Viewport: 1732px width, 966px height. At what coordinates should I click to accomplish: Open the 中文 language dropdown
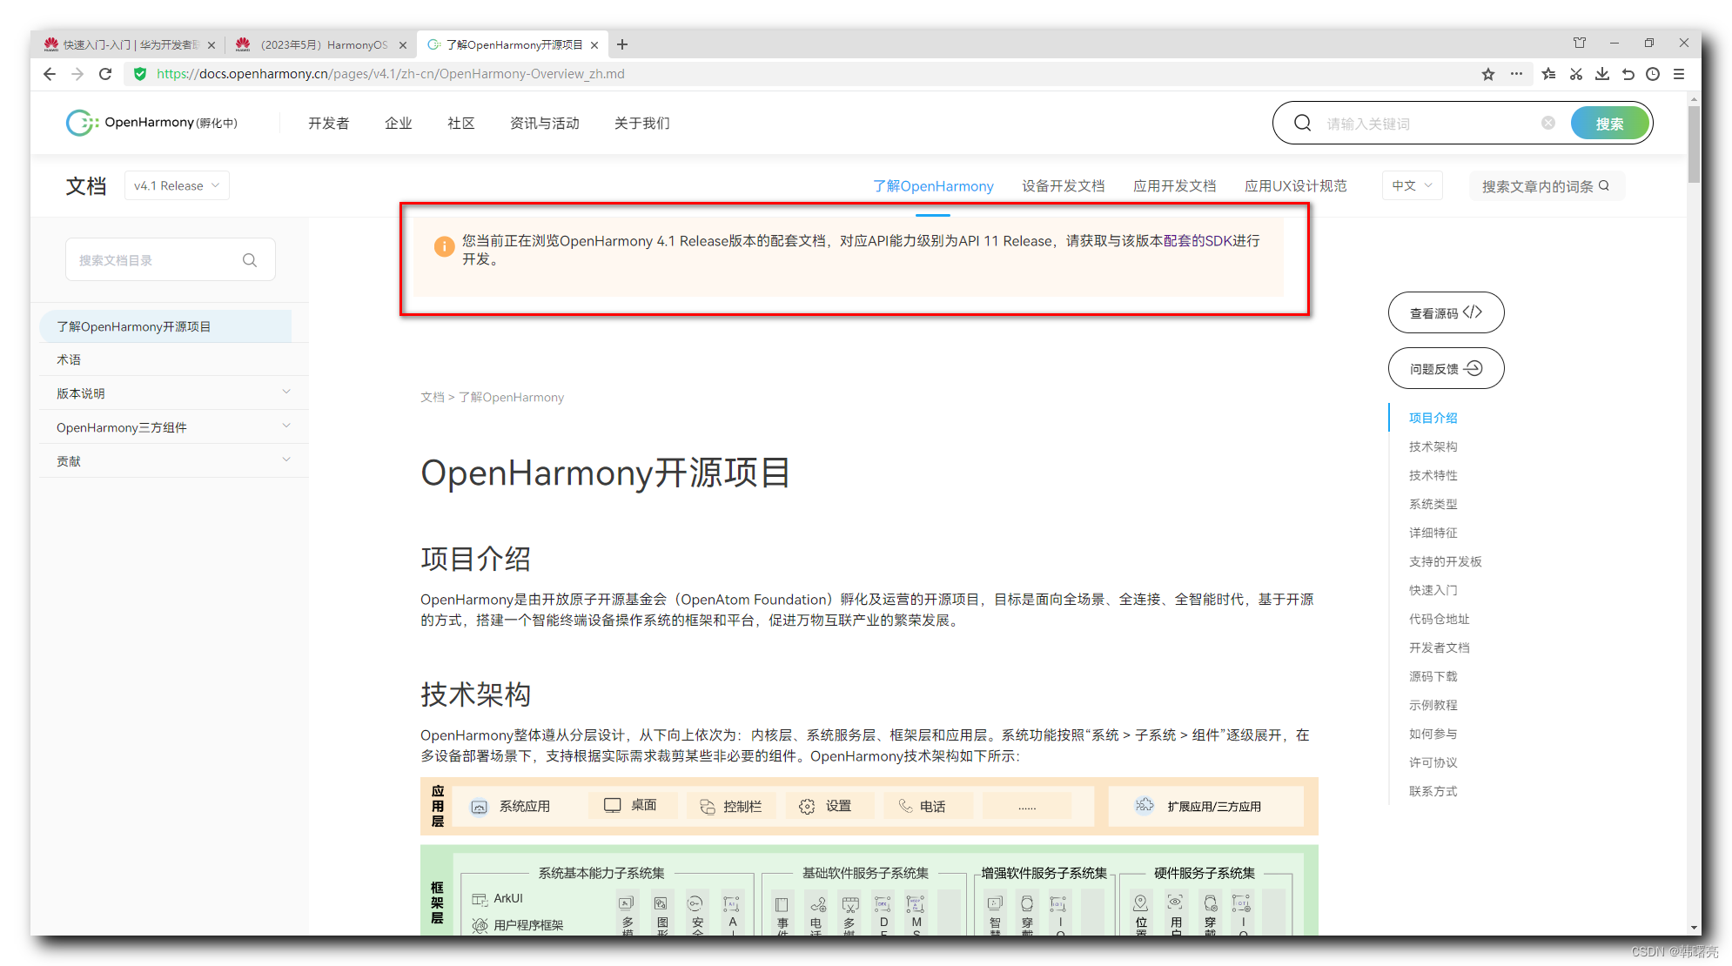pyautogui.click(x=1412, y=185)
